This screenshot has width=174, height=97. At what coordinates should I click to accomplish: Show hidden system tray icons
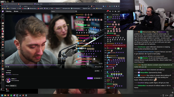click(x=161, y=95)
